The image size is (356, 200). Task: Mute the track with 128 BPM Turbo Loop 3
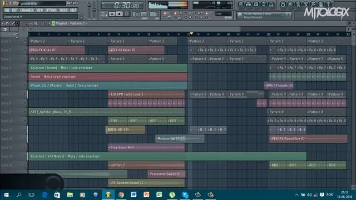click(x=24, y=94)
